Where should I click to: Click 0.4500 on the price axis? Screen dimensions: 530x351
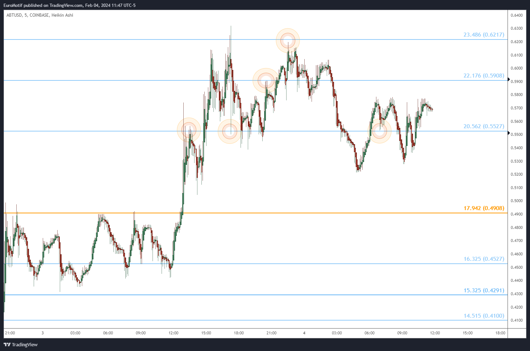click(517, 267)
